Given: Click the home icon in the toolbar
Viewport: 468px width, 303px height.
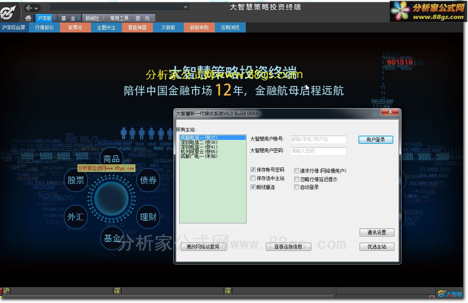Looking at the screenshot, I should 28,18.
